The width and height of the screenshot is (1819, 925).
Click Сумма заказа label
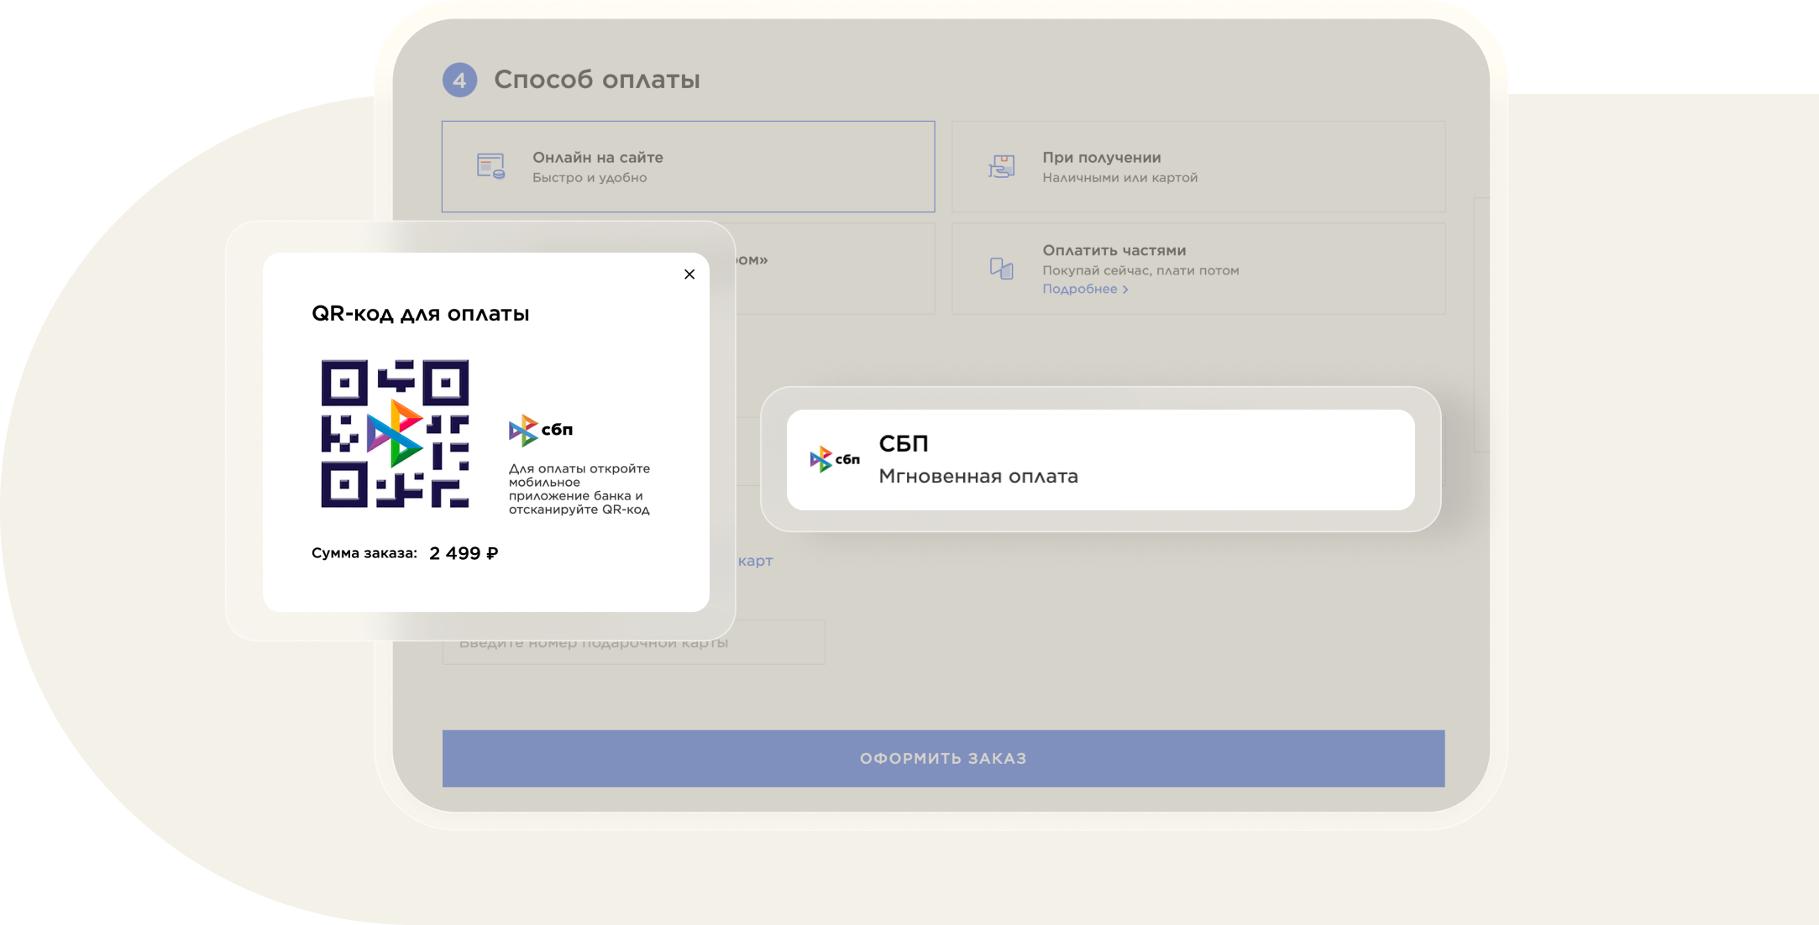coord(364,553)
